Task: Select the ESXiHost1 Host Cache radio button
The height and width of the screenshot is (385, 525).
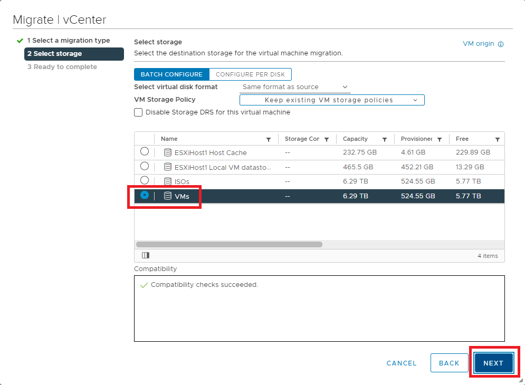Action: pos(145,152)
